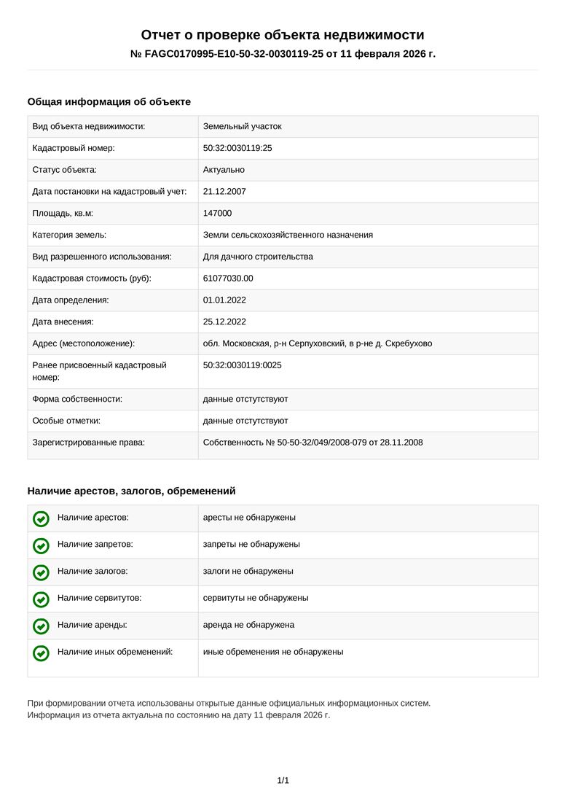Click the page number 1/1 footer
The height and width of the screenshot is (802, 566).
click(283, 781)
